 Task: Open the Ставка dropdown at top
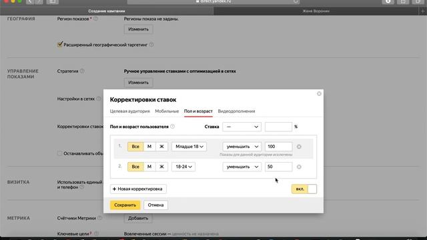[x=242, y=127]
